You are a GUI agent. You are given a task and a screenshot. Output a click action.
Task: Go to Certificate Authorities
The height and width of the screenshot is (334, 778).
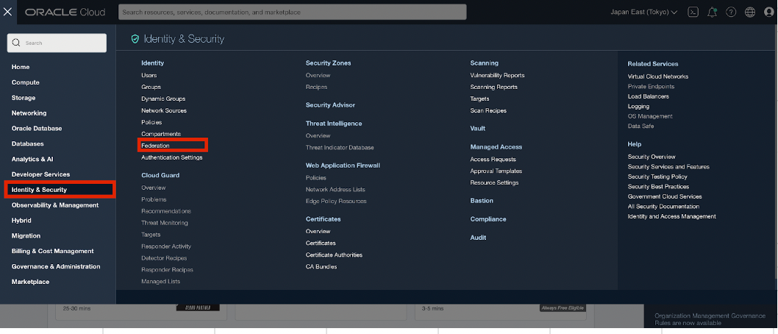tap(334, 255)
